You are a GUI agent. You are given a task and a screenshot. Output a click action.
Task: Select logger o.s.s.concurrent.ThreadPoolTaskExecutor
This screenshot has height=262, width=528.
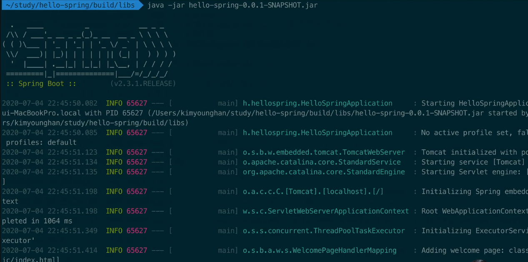coord(324,231)
